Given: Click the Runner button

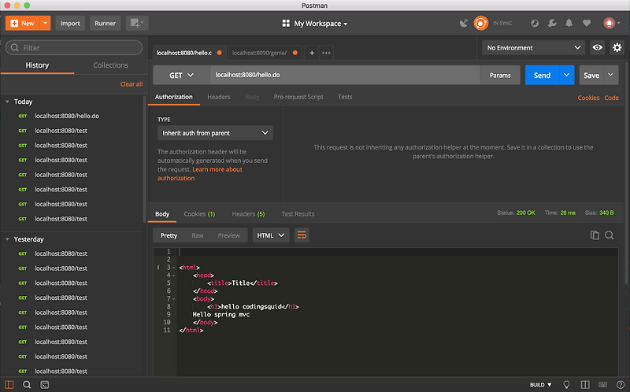Looking at the screenshot, I should pyautogui.click(x=106, y=24).
